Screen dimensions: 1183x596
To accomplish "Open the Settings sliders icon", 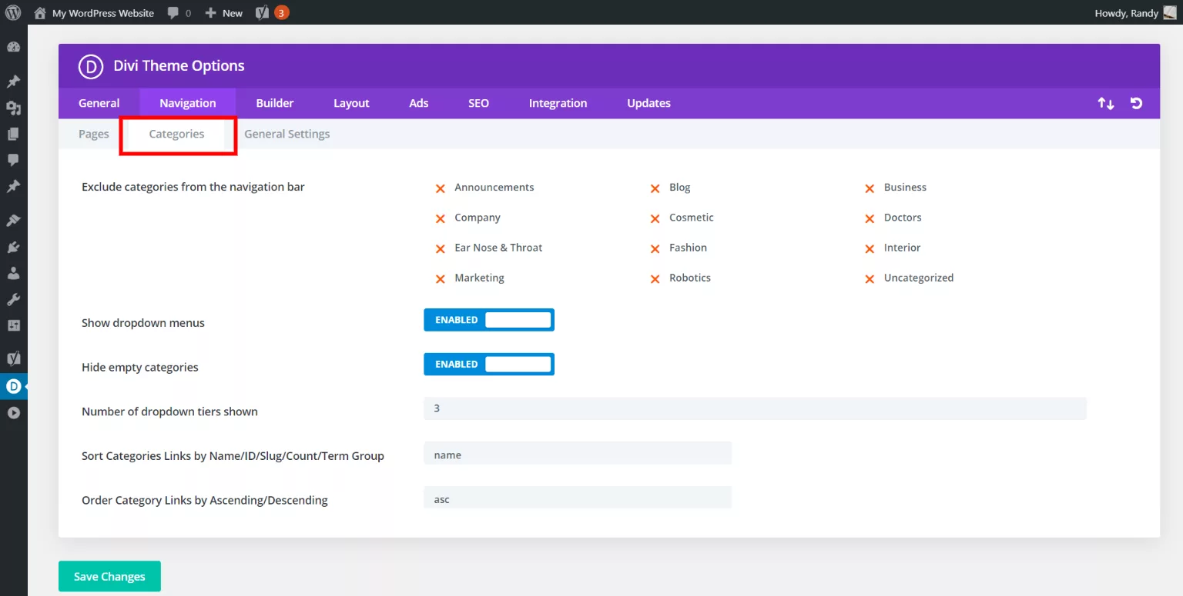I will click(13, 325).
